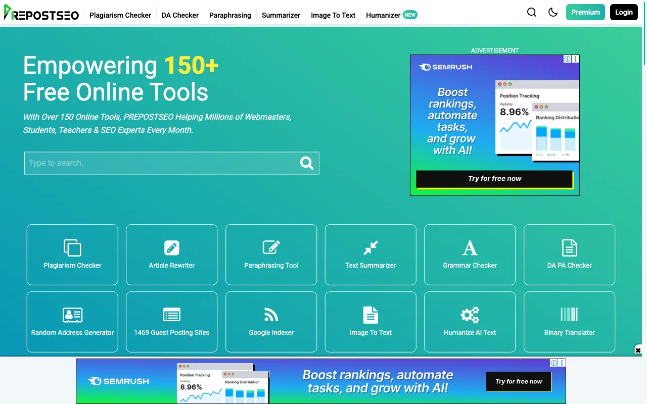Image resolution: width=647 pixels, height=404 pixels.
Task: Open the Binary Translator barcode icon
Action: point(570,315)
